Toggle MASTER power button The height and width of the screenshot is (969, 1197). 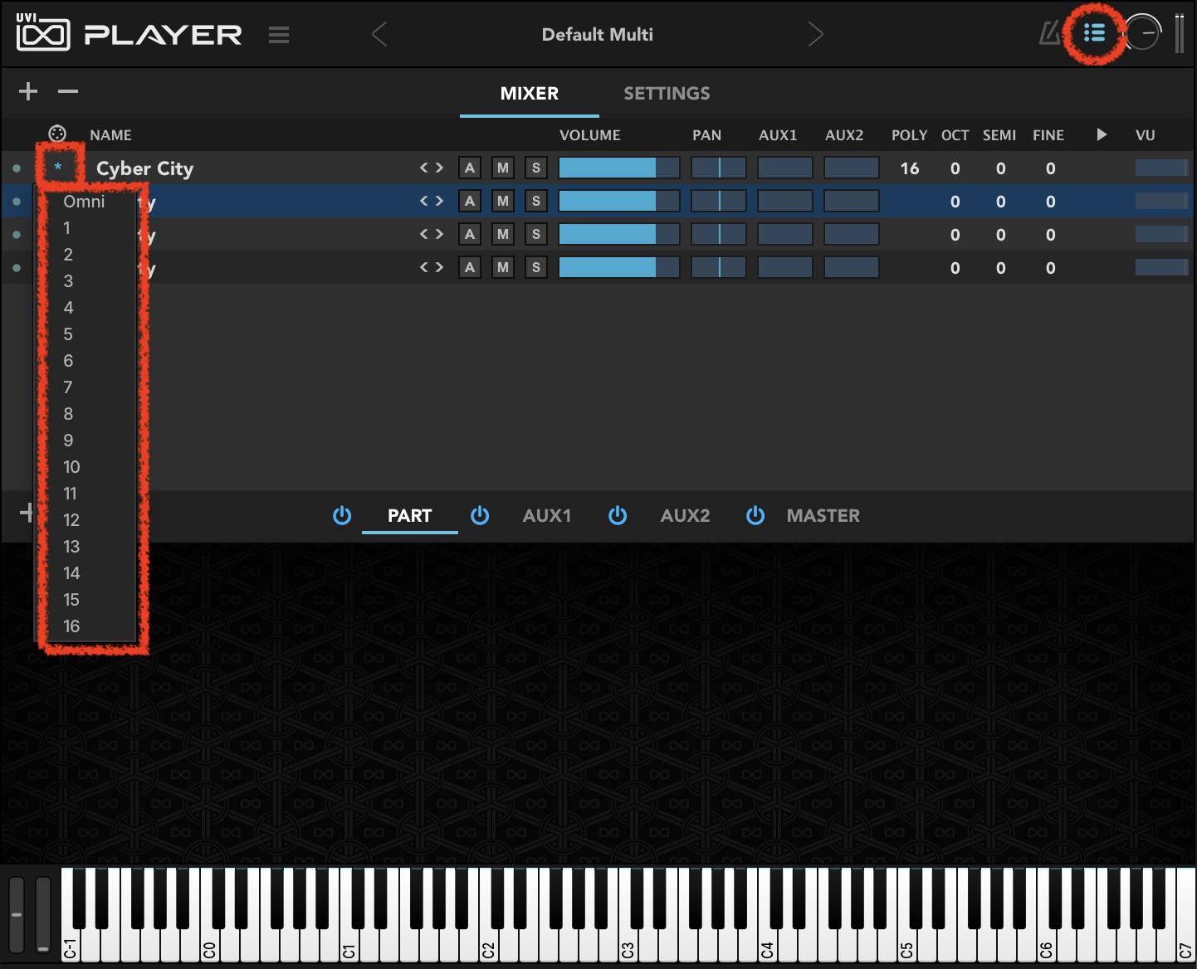click(x=755, y=515)
